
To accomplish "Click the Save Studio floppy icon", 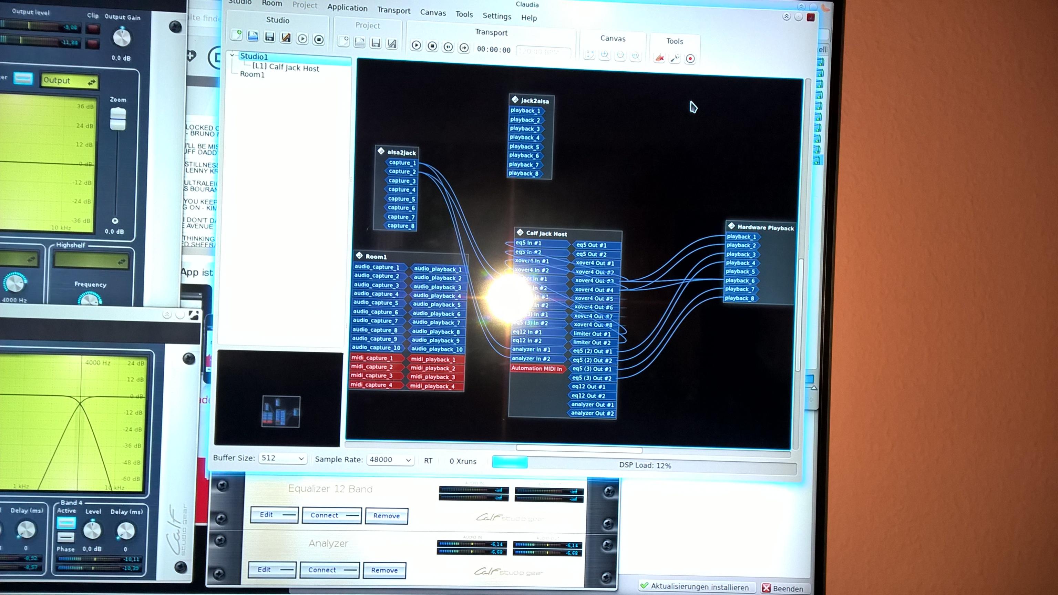I will click(x=269, y=37).
